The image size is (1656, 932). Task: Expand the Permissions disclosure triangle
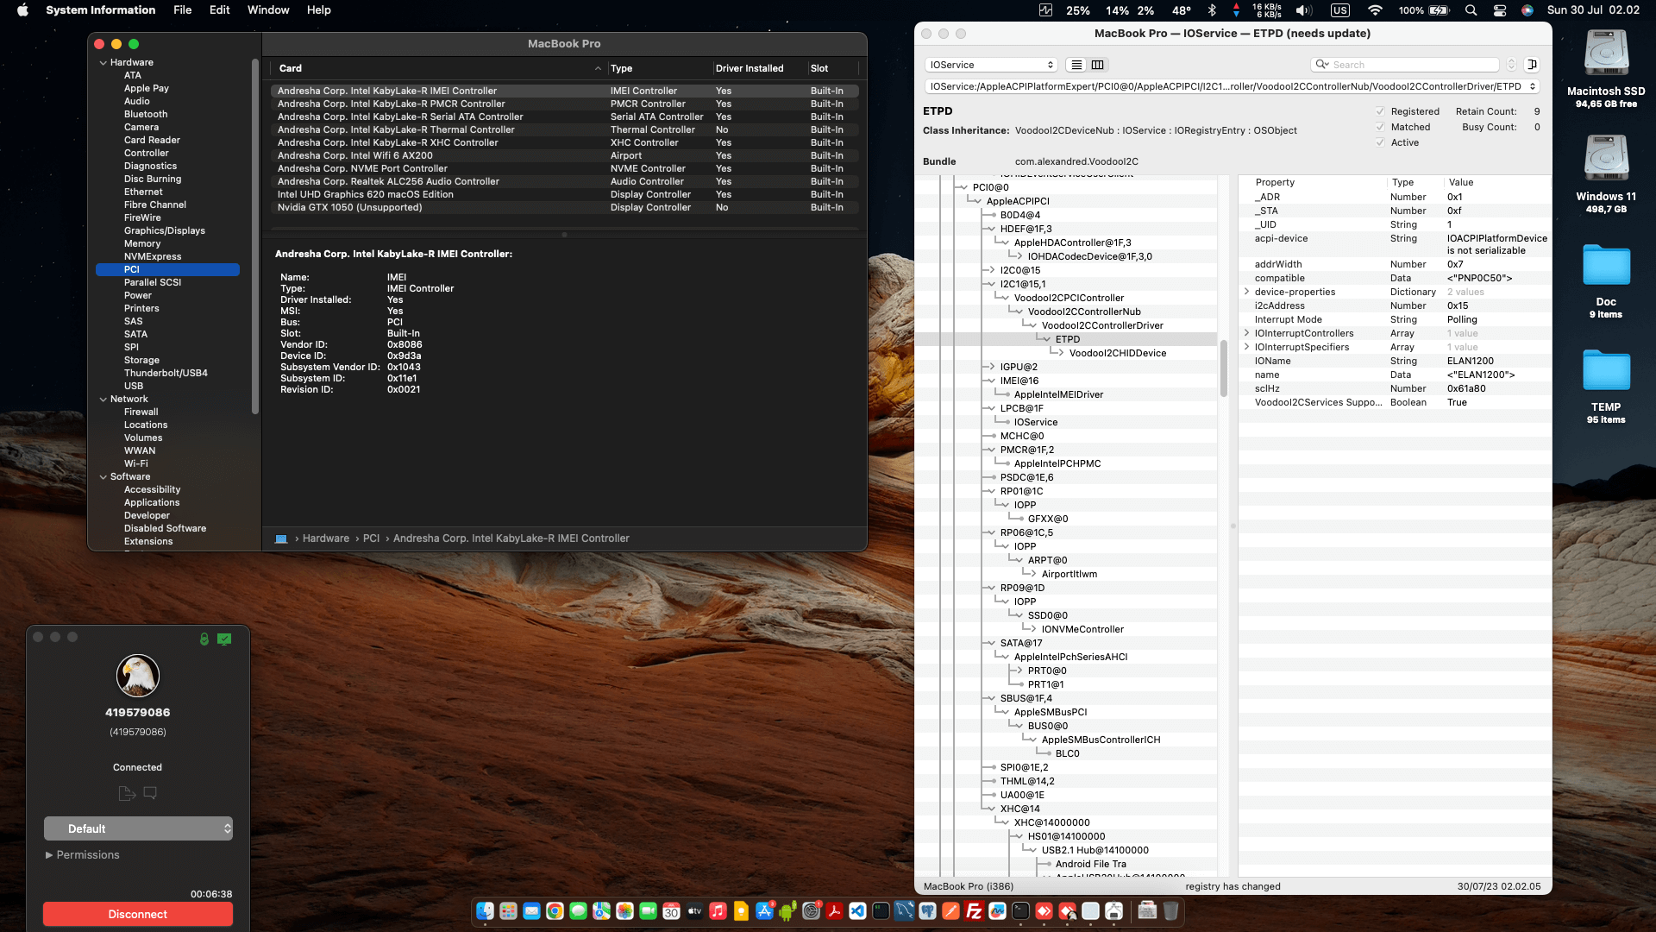49,855
